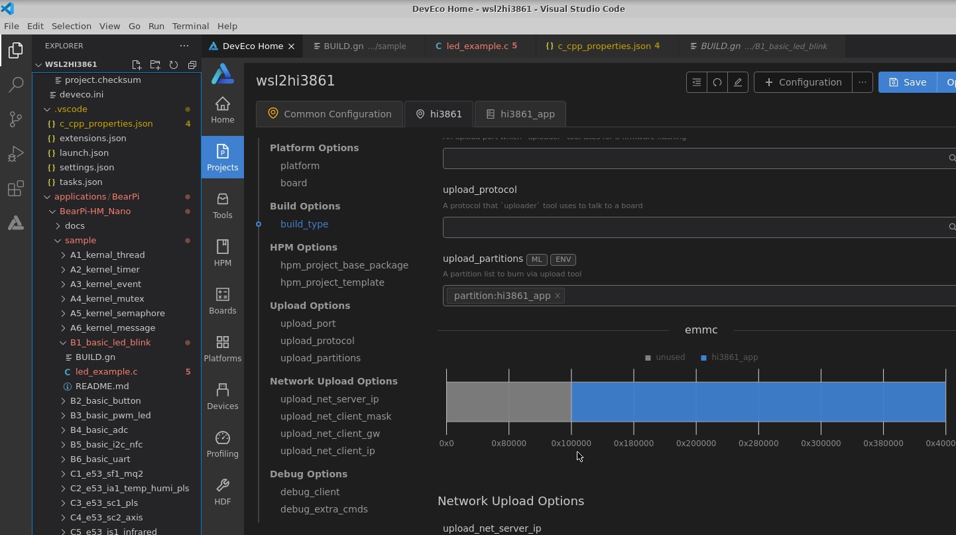Open deveco.ini in Explorer
The height and width of the screenshot is (535, 956).
pyautogui.click(x=82, y=94)
